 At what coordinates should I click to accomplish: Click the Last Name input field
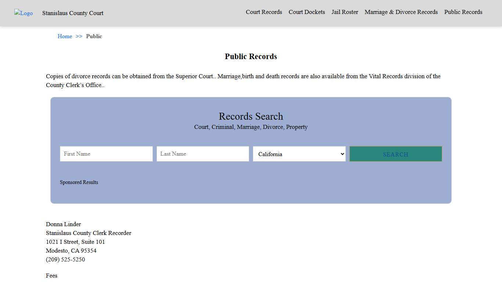coord(202,154)
